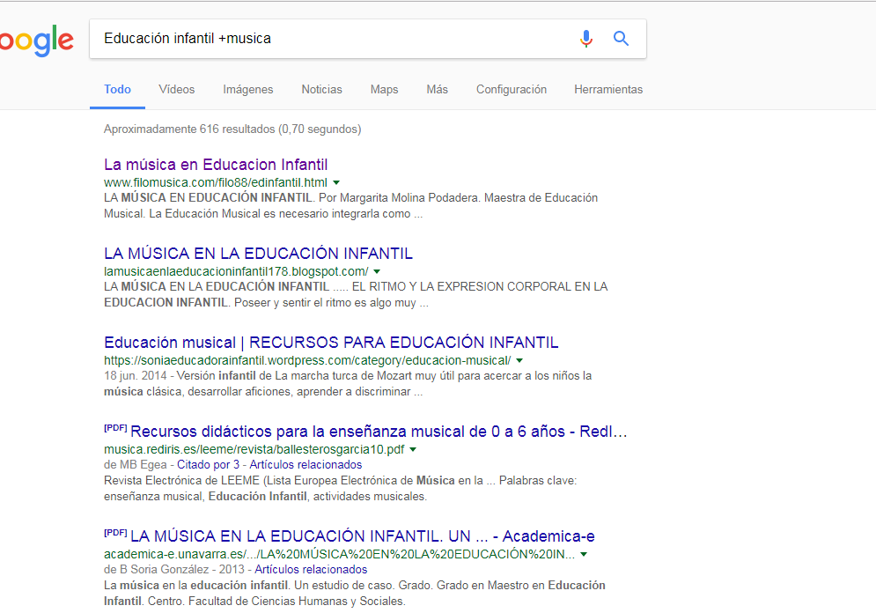This screenshot has height=613, width=876.
Task: Click the 'Aproximadamente 616 resultados' stats text
Action: 232,129
